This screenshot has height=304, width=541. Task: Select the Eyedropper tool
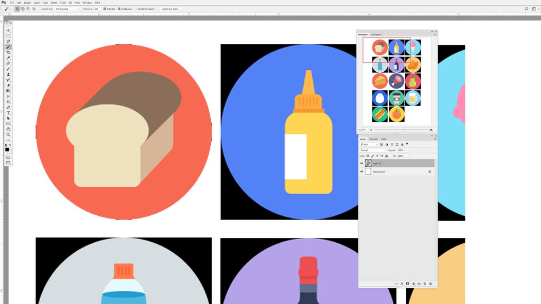(8, 58)
